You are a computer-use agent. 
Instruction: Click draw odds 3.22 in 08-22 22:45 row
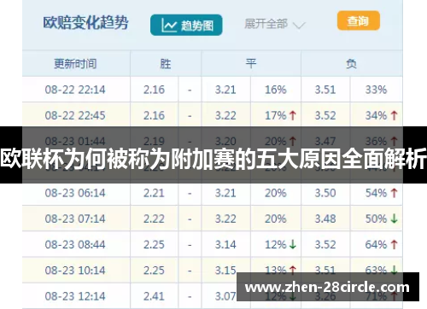pos(225,115)
